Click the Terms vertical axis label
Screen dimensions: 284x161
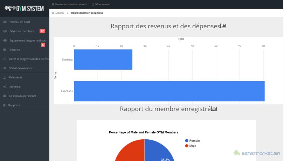click(x=55, y=75)
